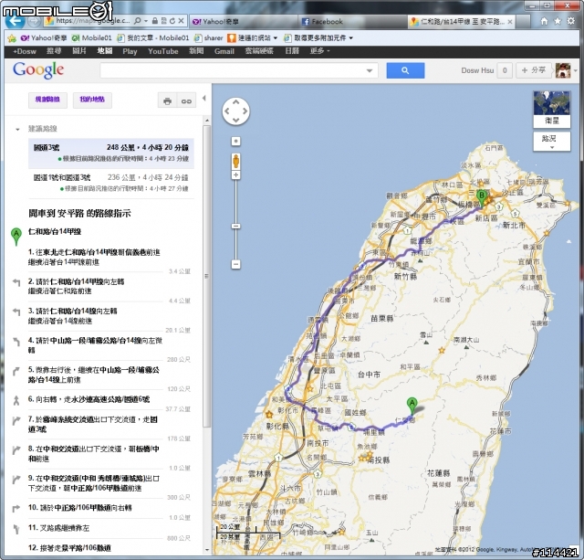The image size is (584, 560).
Task: Get the map link via chain icon
Action: click(x=186, y=101)
